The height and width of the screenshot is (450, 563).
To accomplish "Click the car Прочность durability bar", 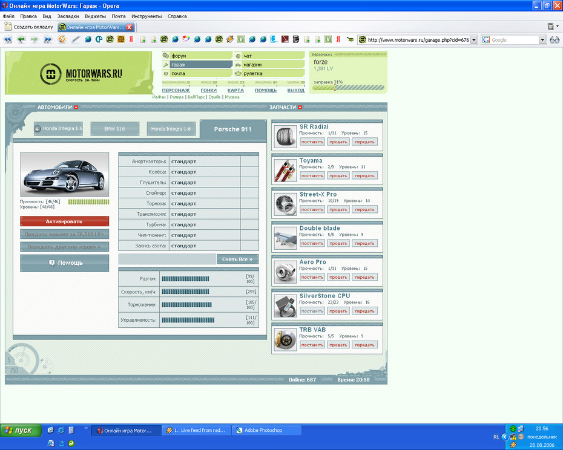I will pos(88,201).
